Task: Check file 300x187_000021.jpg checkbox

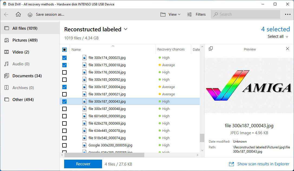Action: 64,94
